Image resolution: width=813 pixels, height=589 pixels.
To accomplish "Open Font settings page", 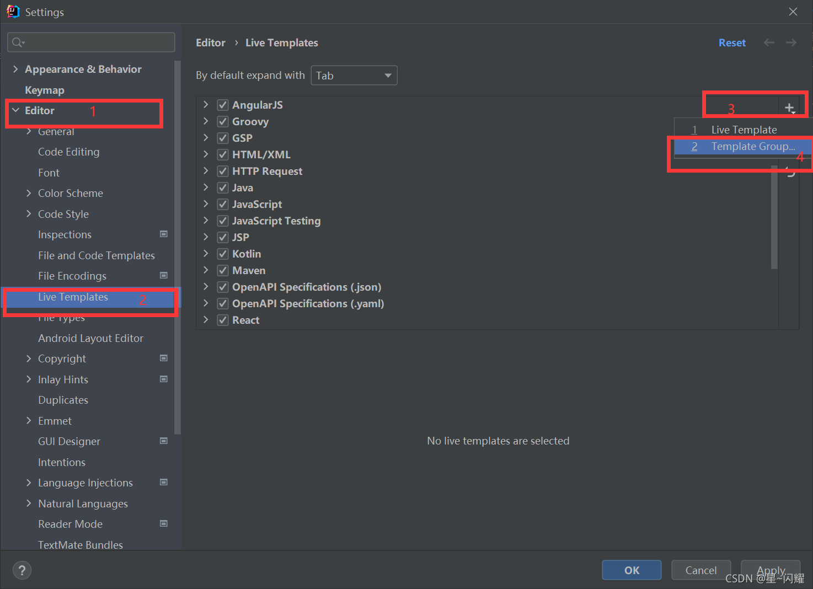I will tap(49, 173).
